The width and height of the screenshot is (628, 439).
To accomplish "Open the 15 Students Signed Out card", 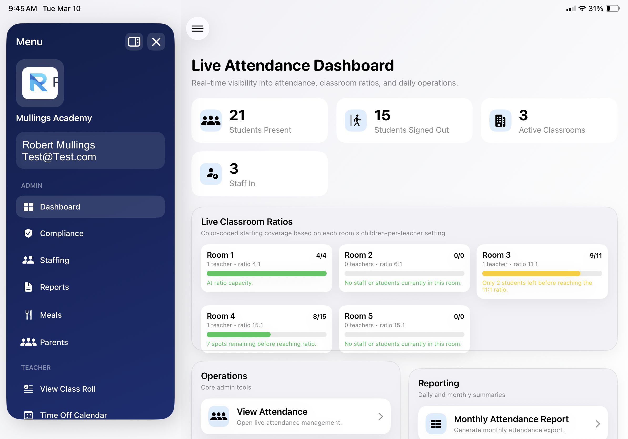I will point(404,121).
